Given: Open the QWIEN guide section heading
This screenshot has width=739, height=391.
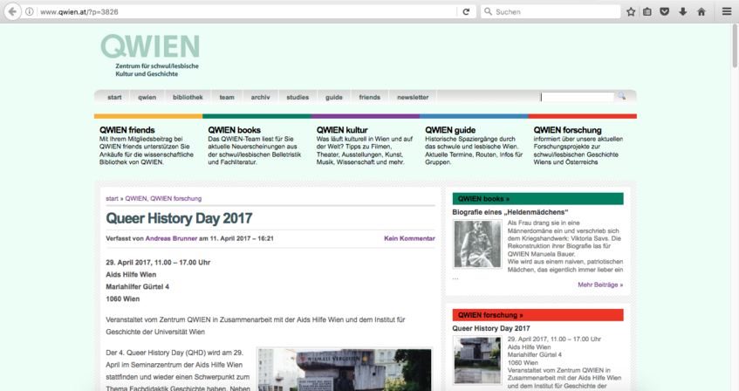Looking at the screenshot, I should (x=450, y=130).
